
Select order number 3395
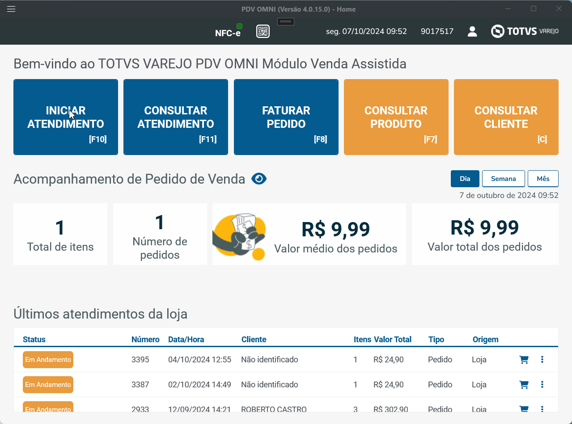pyautogui.click(x=140, y=360)
